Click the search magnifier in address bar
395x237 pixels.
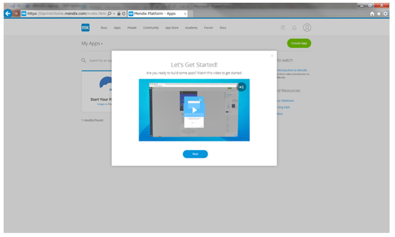coord(109,14)
